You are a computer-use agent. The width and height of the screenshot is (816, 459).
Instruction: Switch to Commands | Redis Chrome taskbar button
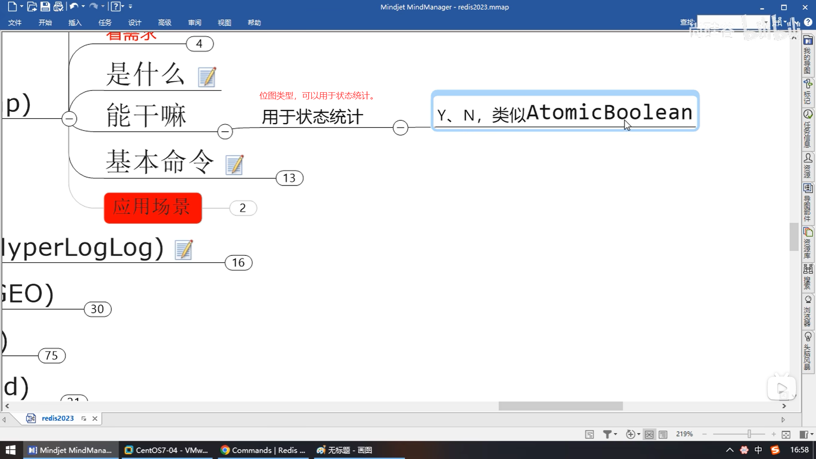263,450
